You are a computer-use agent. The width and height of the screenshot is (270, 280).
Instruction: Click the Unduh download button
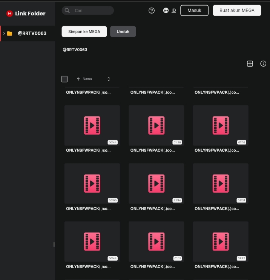(123, 32)
